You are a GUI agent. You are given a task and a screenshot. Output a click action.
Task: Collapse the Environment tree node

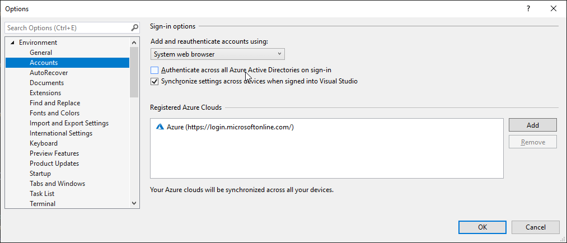(x=12, y=43)
